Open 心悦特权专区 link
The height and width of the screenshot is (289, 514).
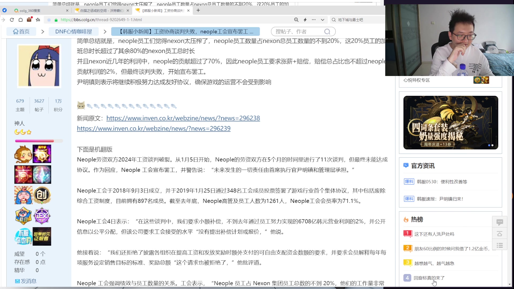[417, 80]
